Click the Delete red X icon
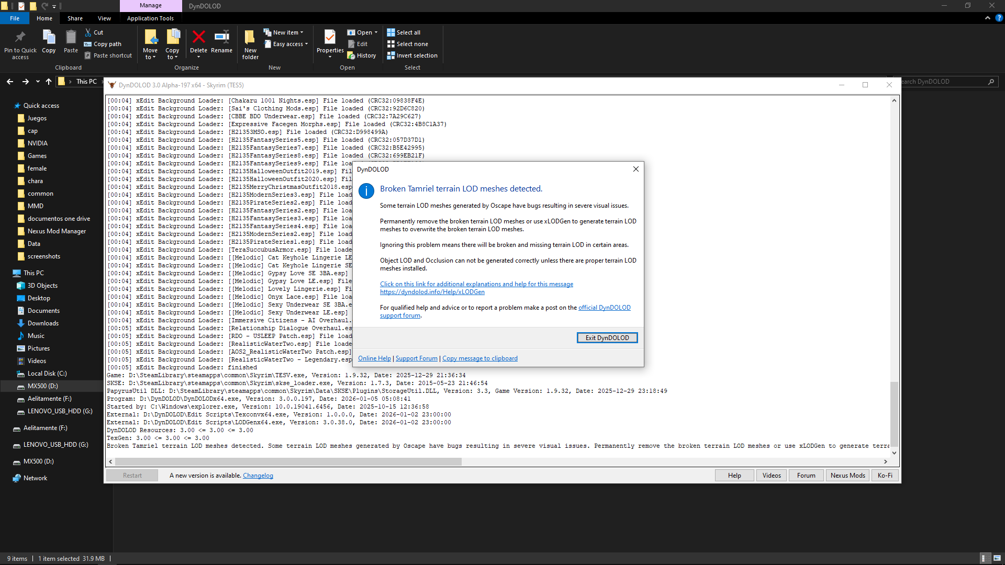This screenshot has height=565, width=1005. (198, 38)
